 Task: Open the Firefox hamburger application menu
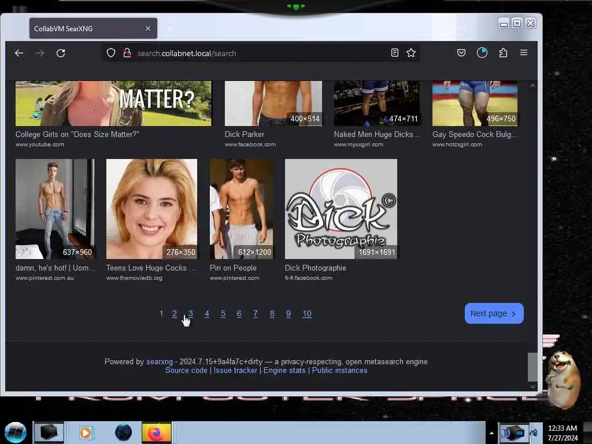click(x=524, y=53)
